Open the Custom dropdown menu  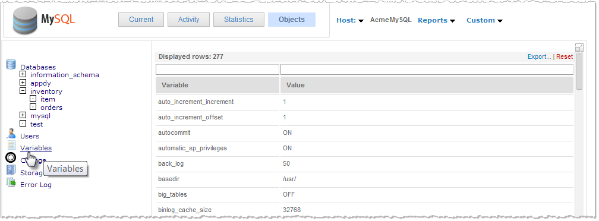click(484, 21)
